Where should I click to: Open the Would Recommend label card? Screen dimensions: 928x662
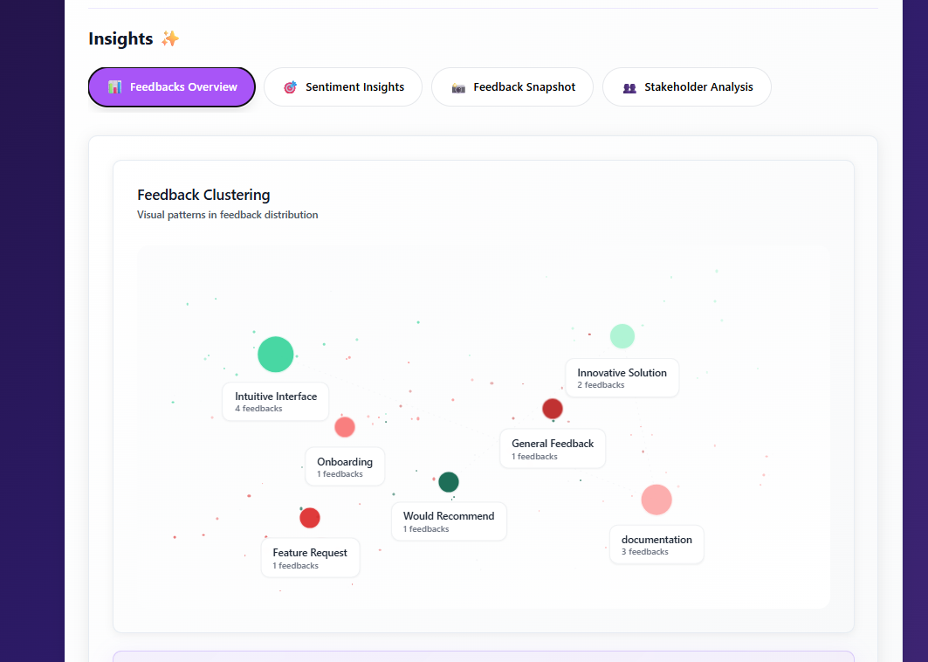449,521
